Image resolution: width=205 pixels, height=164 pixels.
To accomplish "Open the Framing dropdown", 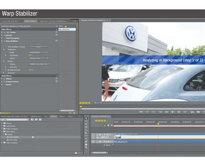I will pos(40,64).
